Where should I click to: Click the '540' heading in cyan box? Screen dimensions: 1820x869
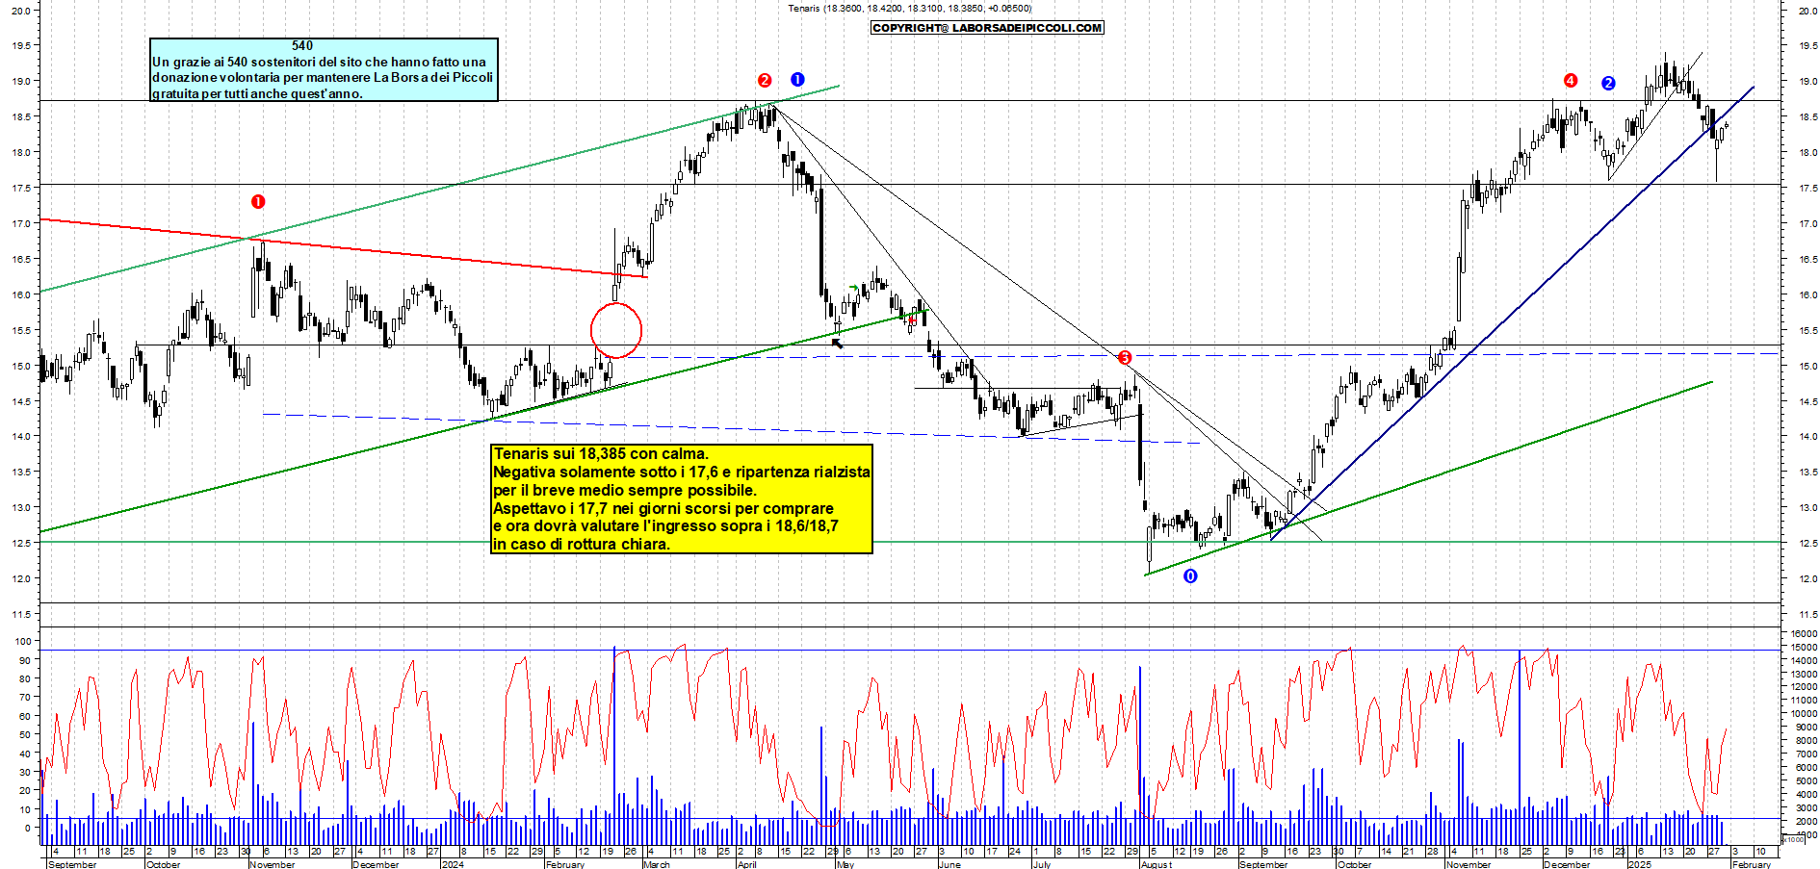coord(302,45)
